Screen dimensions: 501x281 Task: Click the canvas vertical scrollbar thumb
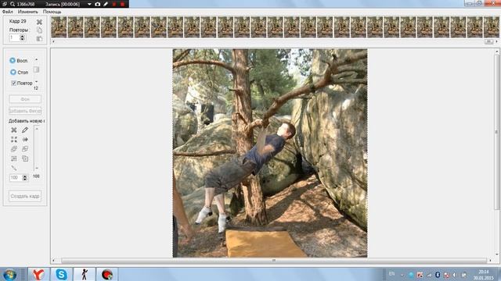[x=497, y=132]
